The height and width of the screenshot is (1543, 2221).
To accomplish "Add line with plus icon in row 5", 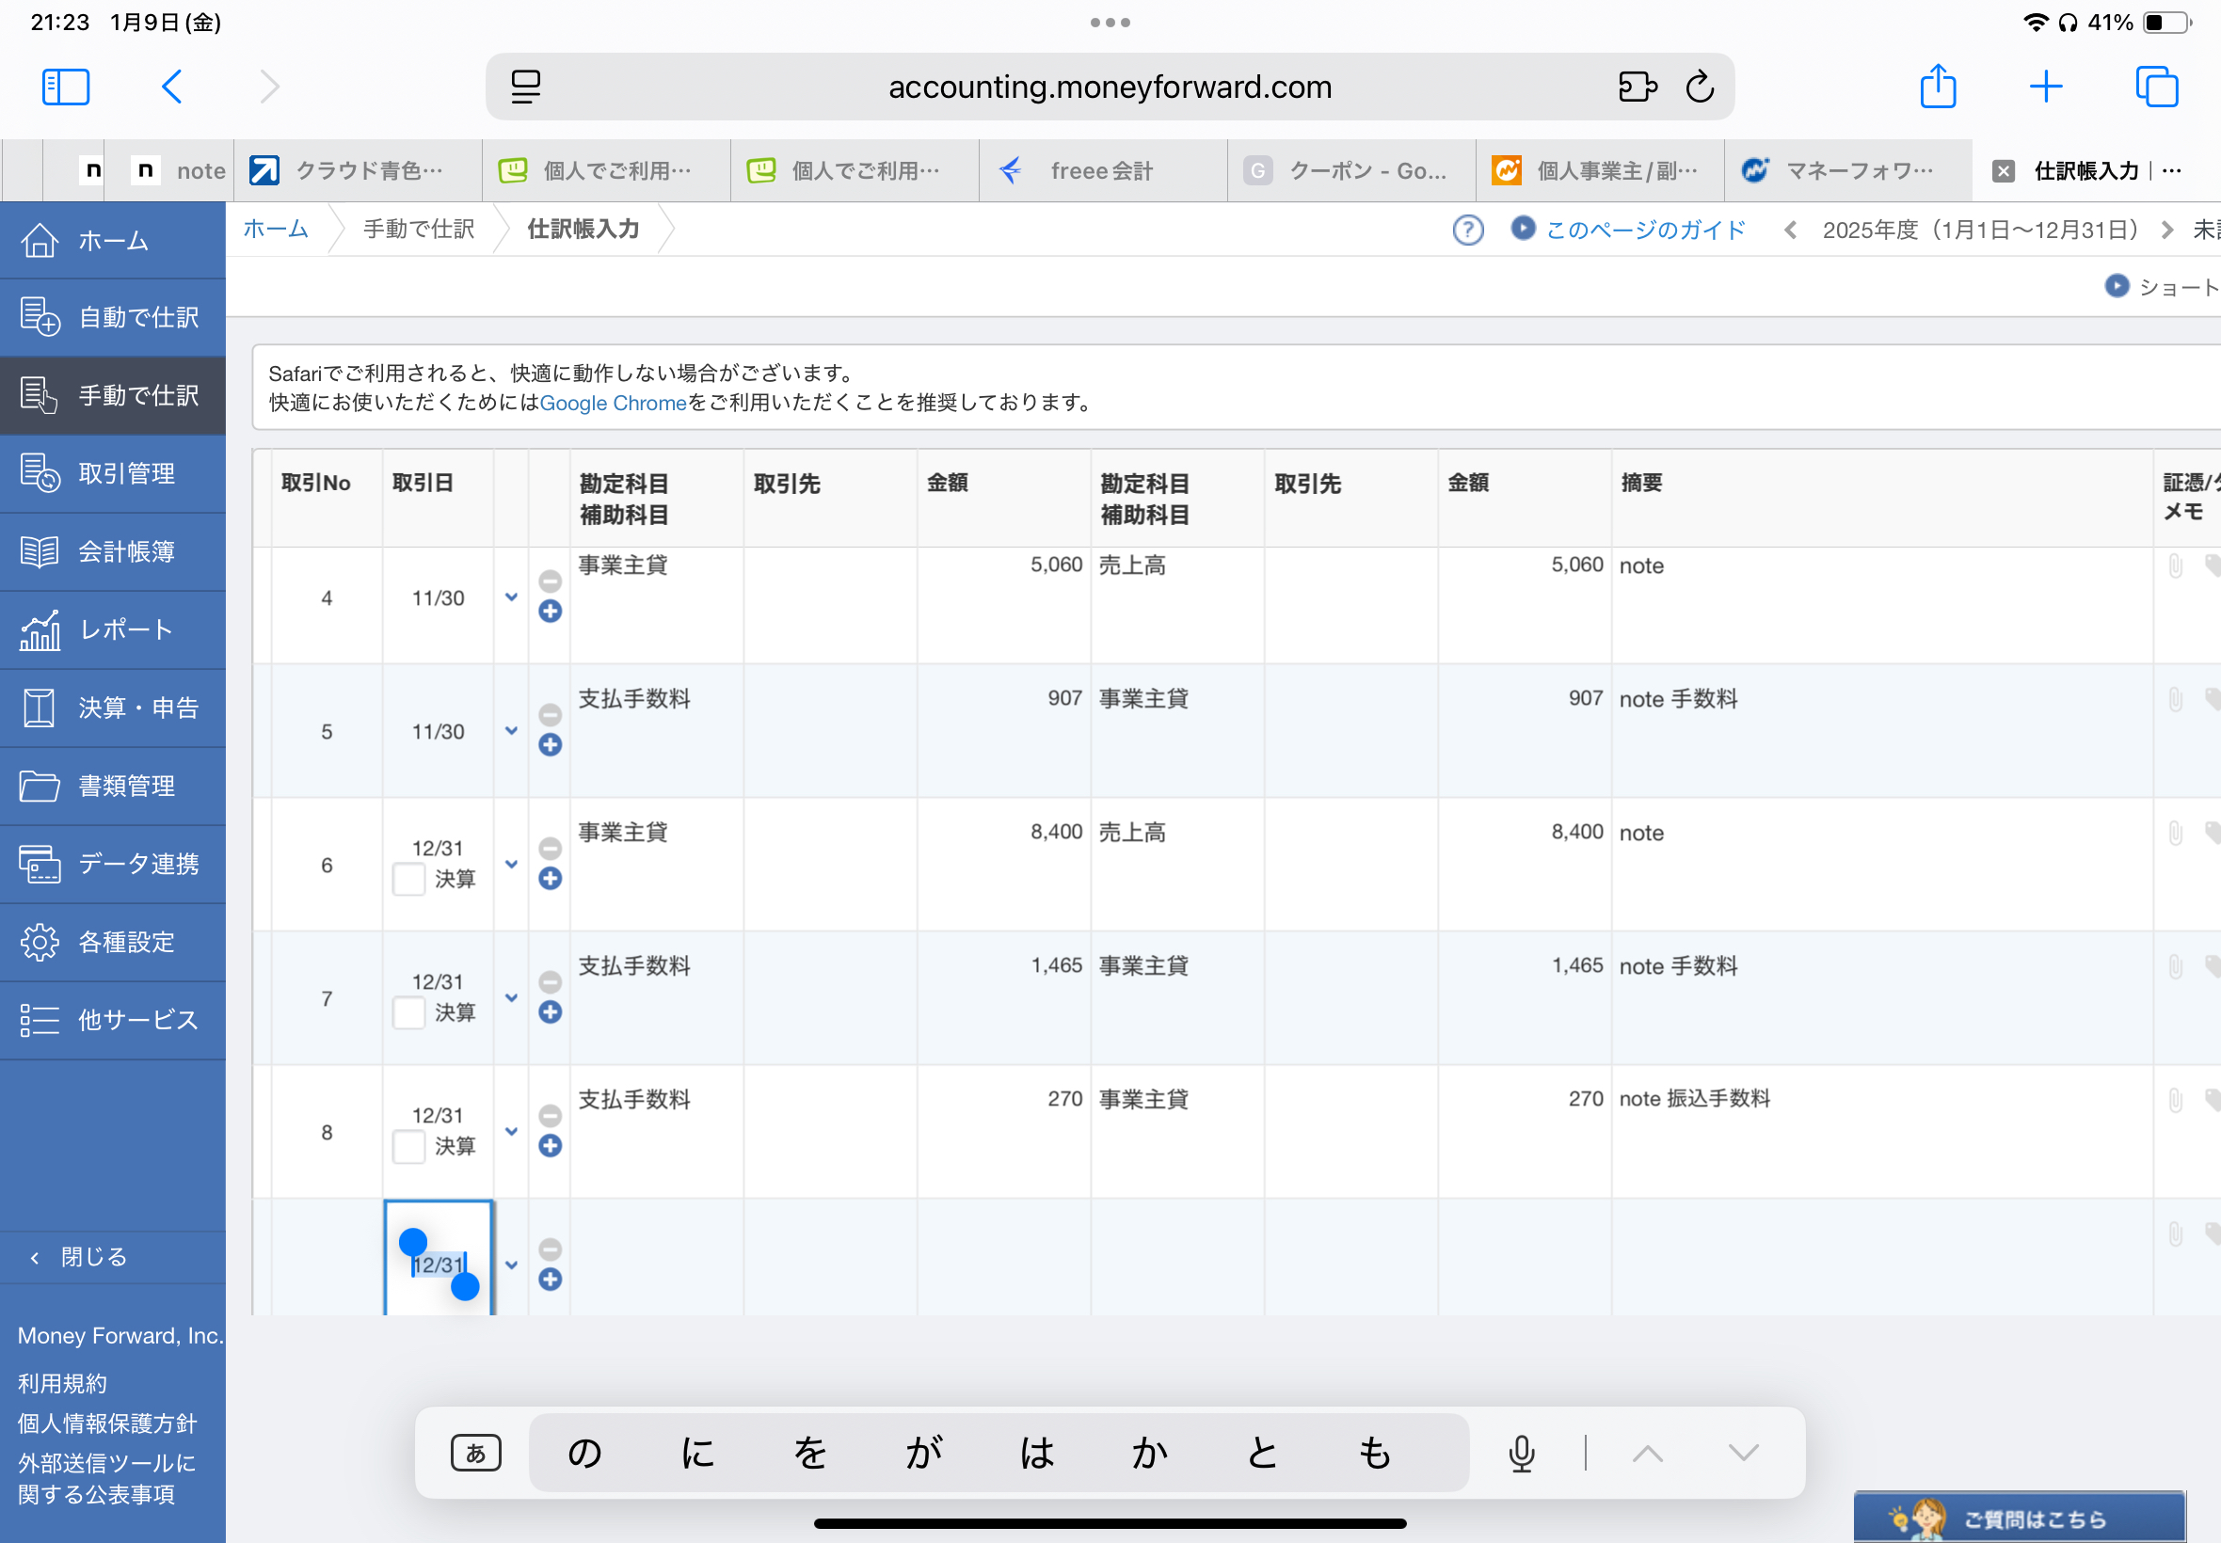I will 551,744.
